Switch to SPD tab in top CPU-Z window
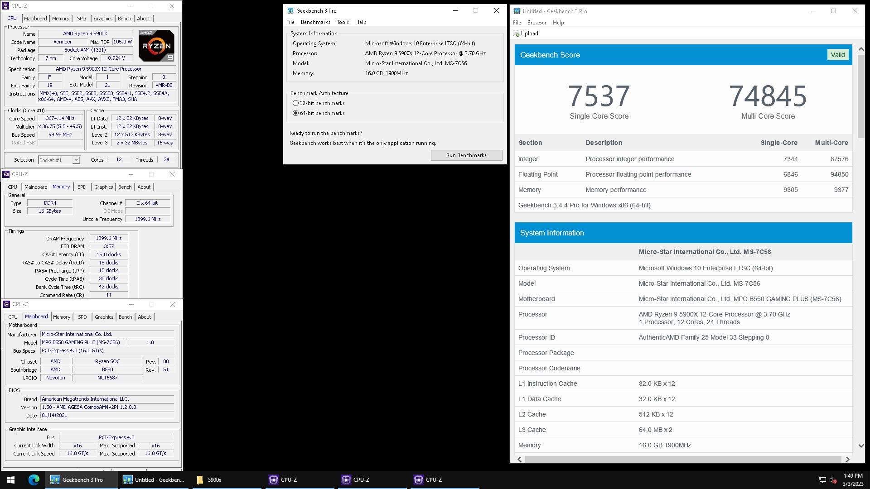Viewport: 870px width, 489px height. [82, 19]
